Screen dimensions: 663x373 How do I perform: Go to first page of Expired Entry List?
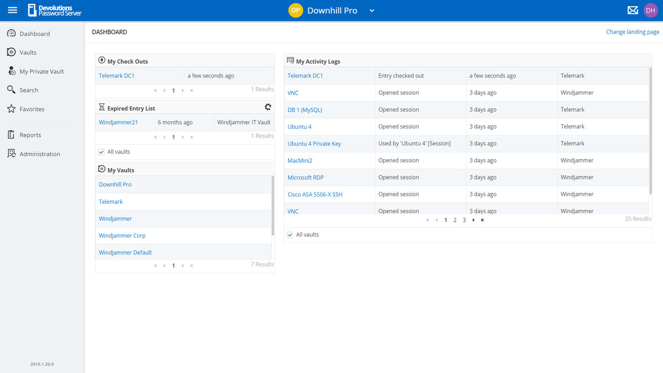[155, 137]
